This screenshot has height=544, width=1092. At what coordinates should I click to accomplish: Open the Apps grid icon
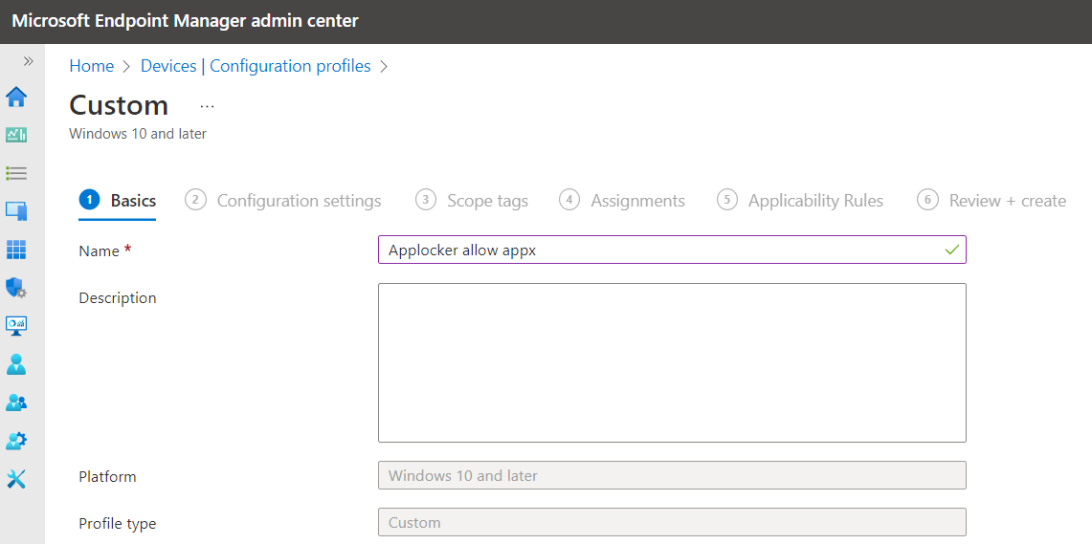click(x=16, y=249)
